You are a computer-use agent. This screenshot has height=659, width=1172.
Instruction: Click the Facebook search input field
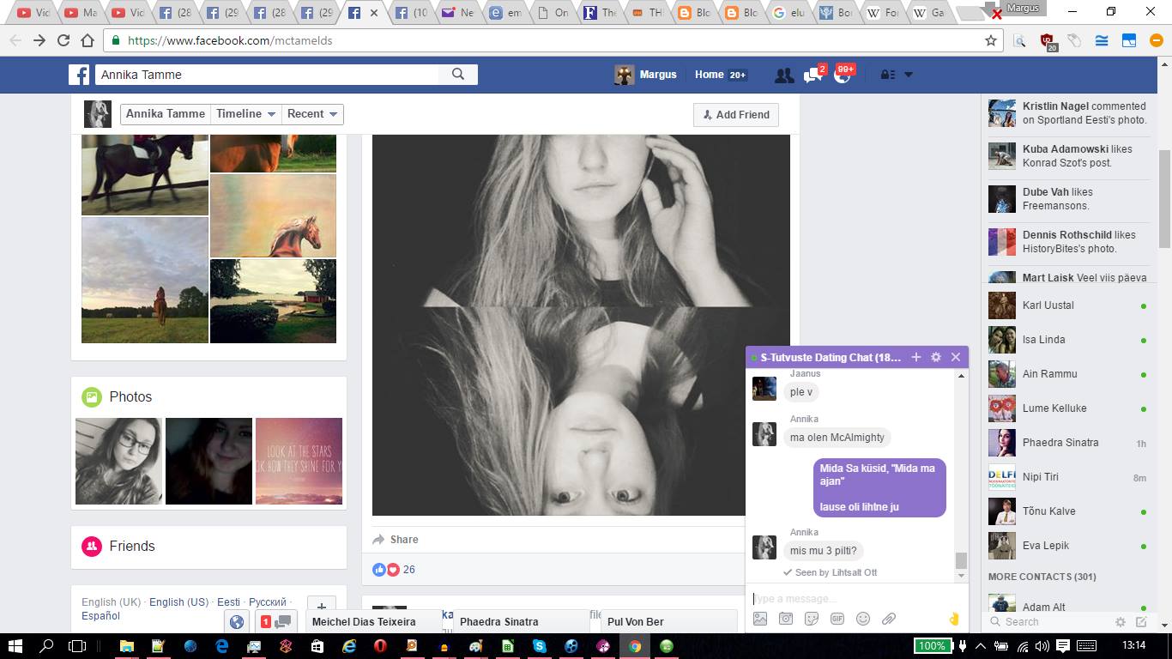tap(267, 75)
